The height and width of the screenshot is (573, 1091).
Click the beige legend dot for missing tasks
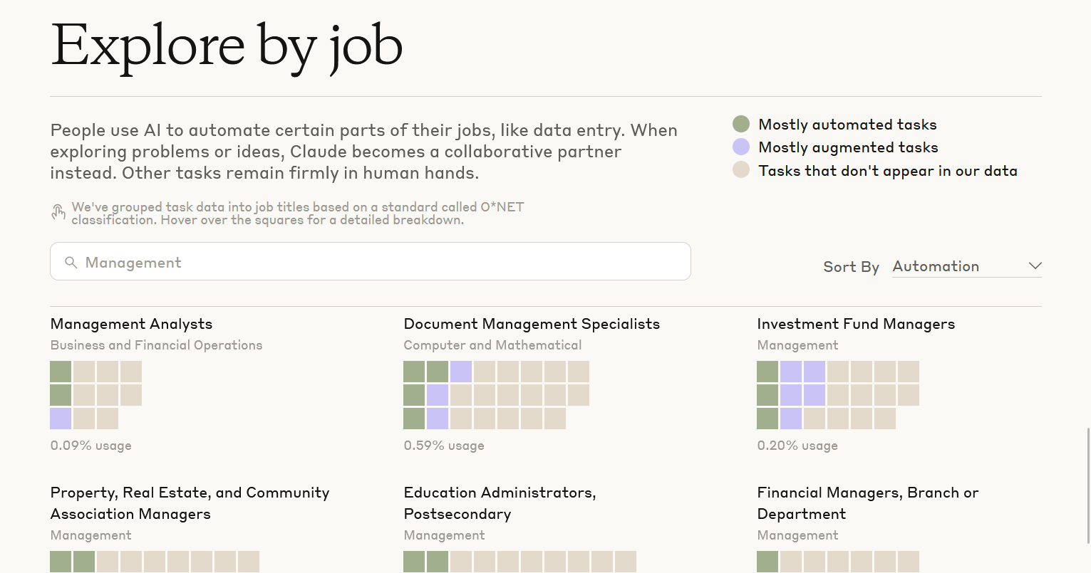pos(741,170)
